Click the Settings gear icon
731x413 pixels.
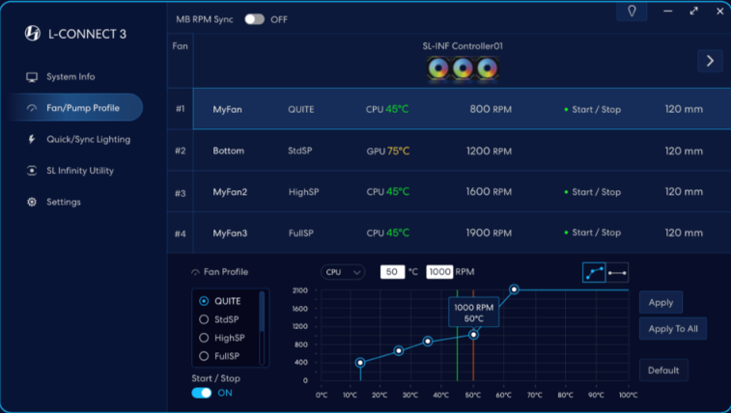[x=32, y=202]
